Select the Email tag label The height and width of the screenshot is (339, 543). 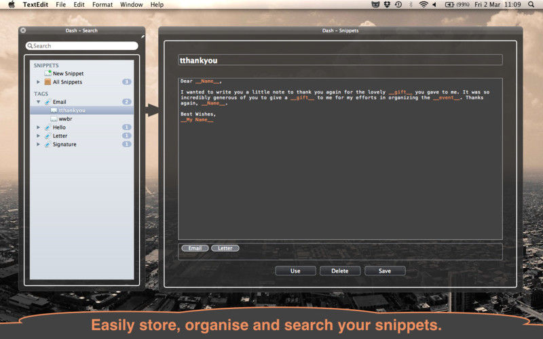(60, 102)
